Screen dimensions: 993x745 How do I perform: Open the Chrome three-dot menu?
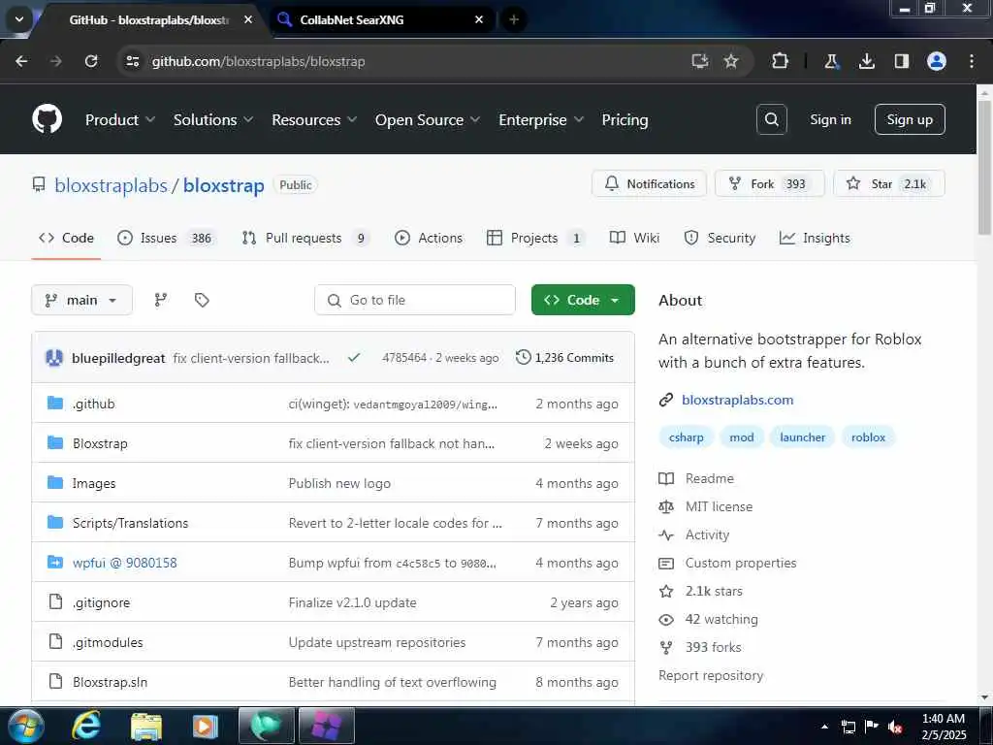pyautogui.click(x=972, y=61)
